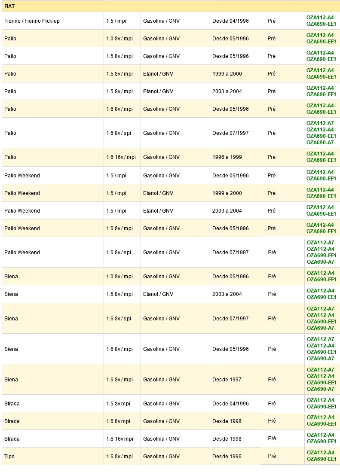340x472 pixels.
Task: Open OZA112-A7 link in Siena 1.6 8v/mpi Desde 05/1996 row
Action: pyautogui.click(x=320, y=339)
